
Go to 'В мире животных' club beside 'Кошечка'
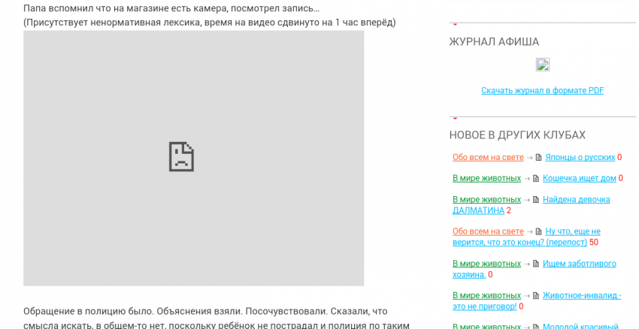tap(486, 179)
